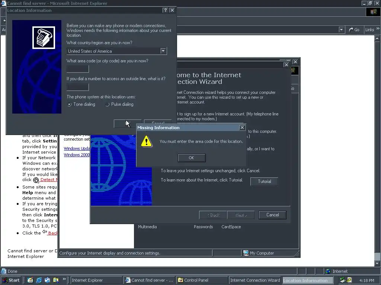Image resolution: width=381 pixels, height=285 pixels.
Task: Click the Internet Explorer scrollbar down arrow
Action: 377,263
